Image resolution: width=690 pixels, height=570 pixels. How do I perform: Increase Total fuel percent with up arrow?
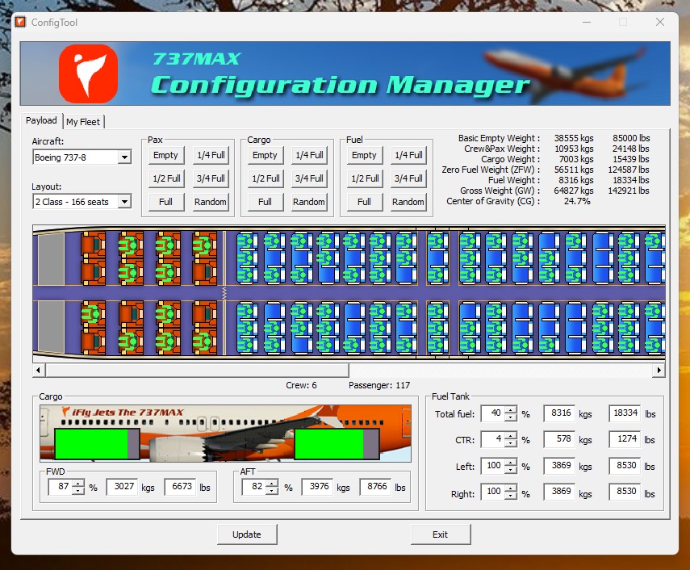[511, 410]
